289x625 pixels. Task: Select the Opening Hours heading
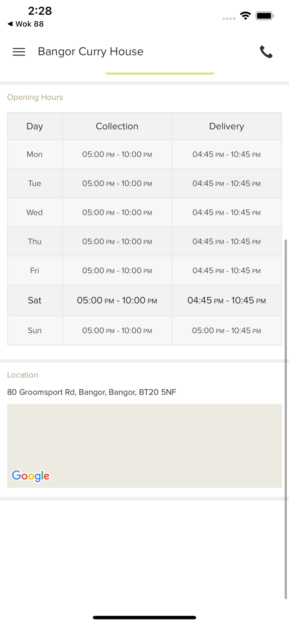[35, 97]
